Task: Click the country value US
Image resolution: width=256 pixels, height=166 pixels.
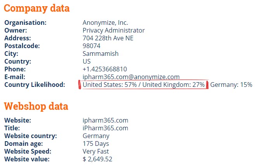Action: coord(86,61)
